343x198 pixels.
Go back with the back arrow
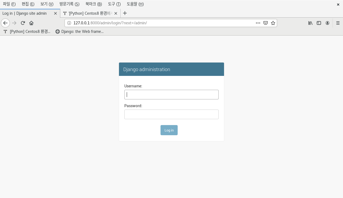(x=5, y=23)
